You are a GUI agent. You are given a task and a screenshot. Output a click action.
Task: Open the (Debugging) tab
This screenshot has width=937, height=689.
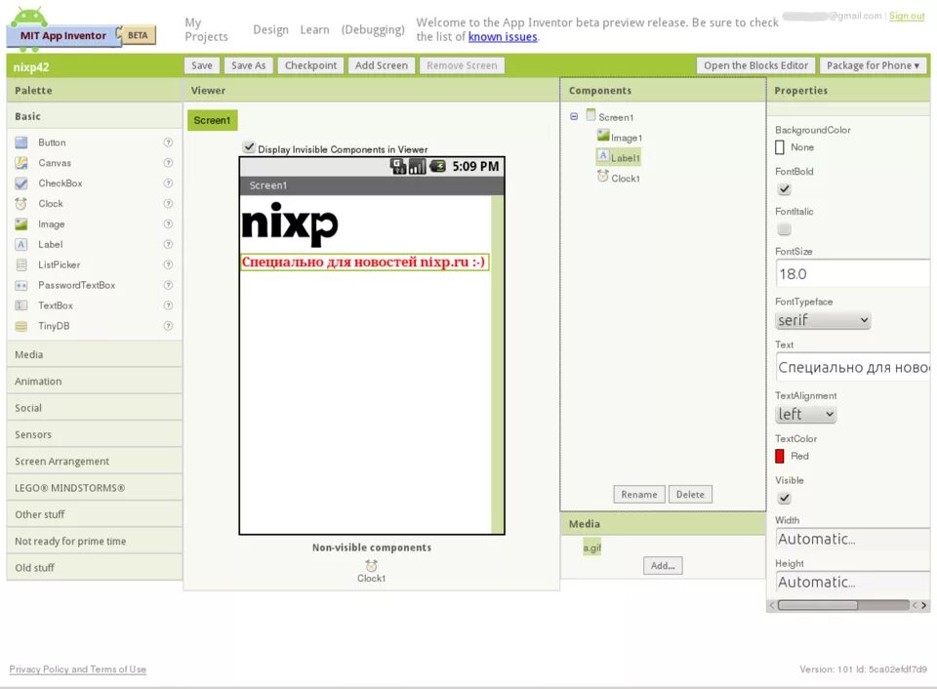pos(373,29)
